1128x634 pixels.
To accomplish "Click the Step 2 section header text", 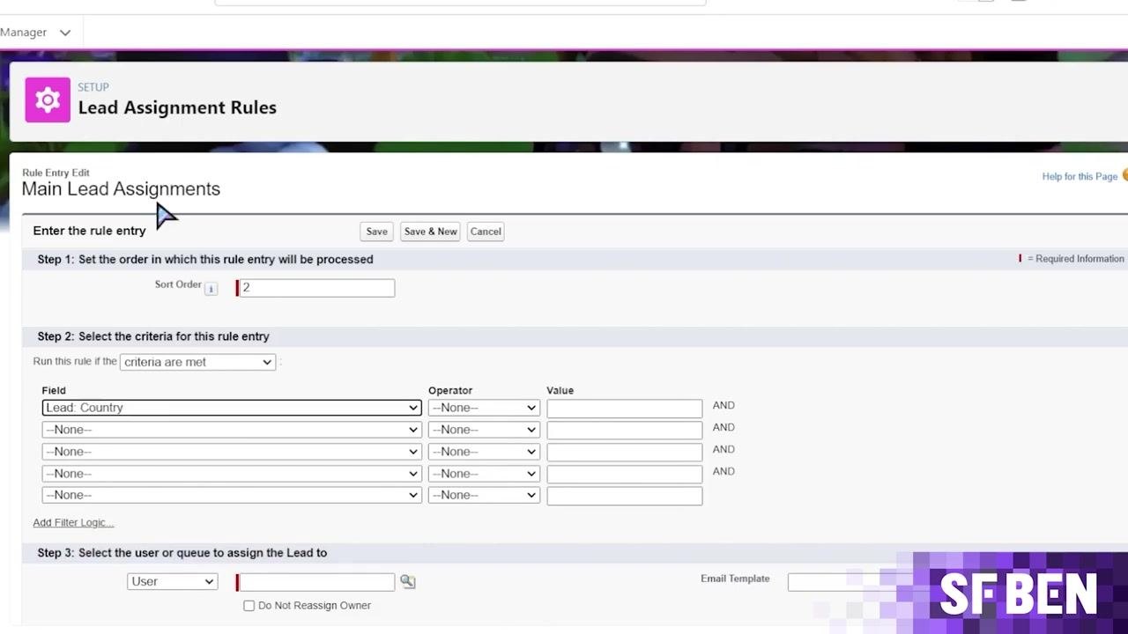I will coord(153,336).
